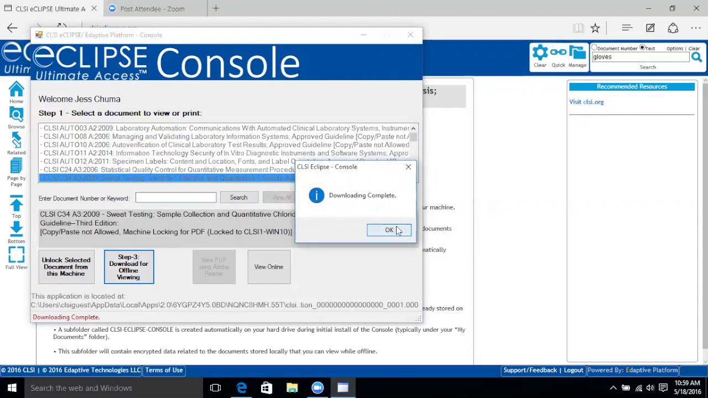708x398 pixels.
Task: Click the keyword input field in Console
Action: (x=176, y=197)
